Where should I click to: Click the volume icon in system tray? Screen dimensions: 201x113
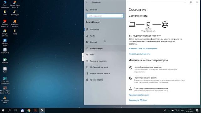tap(179, 110)
